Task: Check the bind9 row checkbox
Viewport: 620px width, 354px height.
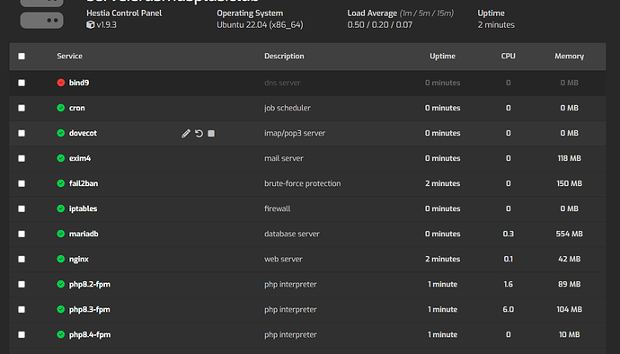Action: click(x=22, y=83)
